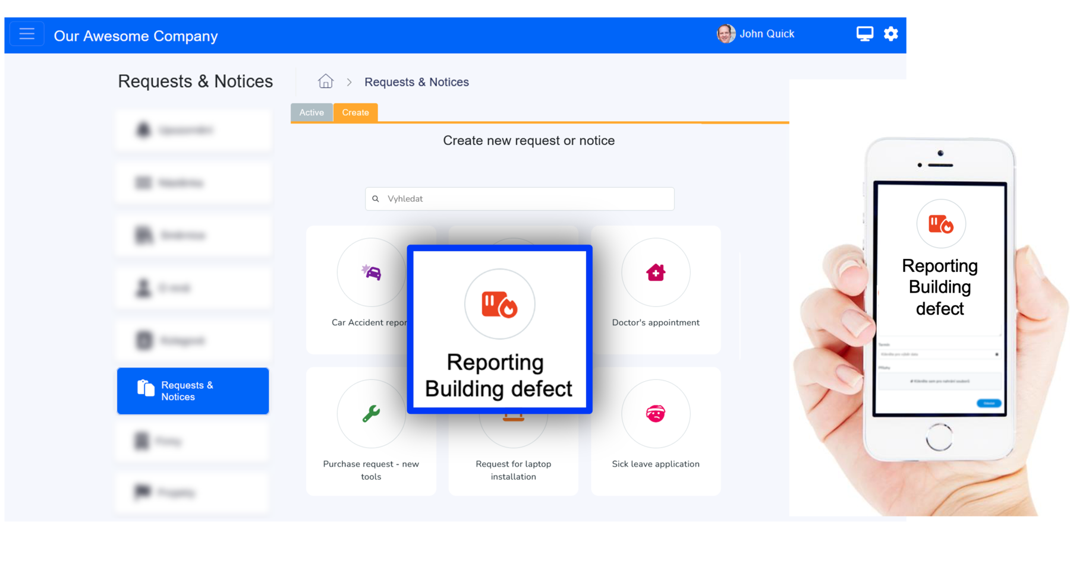The image size is (1070, 564).
Task: Click the search magnifier icon
Action: tap(376, 199)
